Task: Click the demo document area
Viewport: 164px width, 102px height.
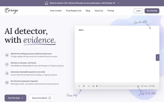Action: coord(117,54)
